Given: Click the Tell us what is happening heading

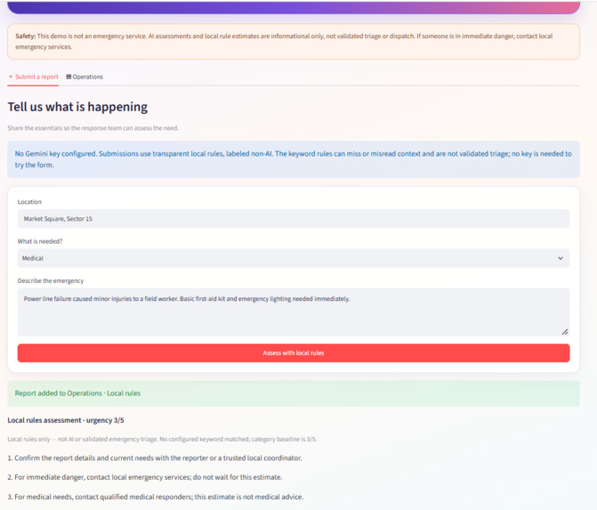Looking at the screenshot, I should pos(77,107).
